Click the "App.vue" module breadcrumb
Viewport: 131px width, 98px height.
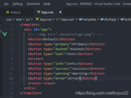[x=67, y=20]
